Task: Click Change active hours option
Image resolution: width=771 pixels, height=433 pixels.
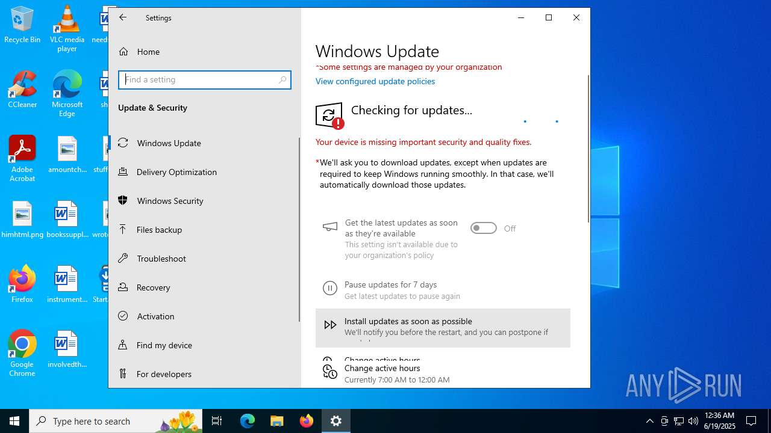Action: (443, 373)
